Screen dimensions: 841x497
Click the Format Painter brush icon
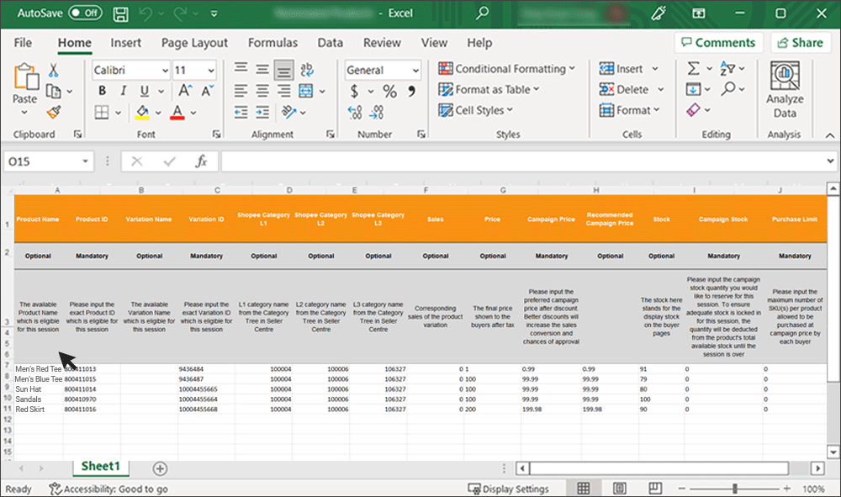[x=54, y=112]
